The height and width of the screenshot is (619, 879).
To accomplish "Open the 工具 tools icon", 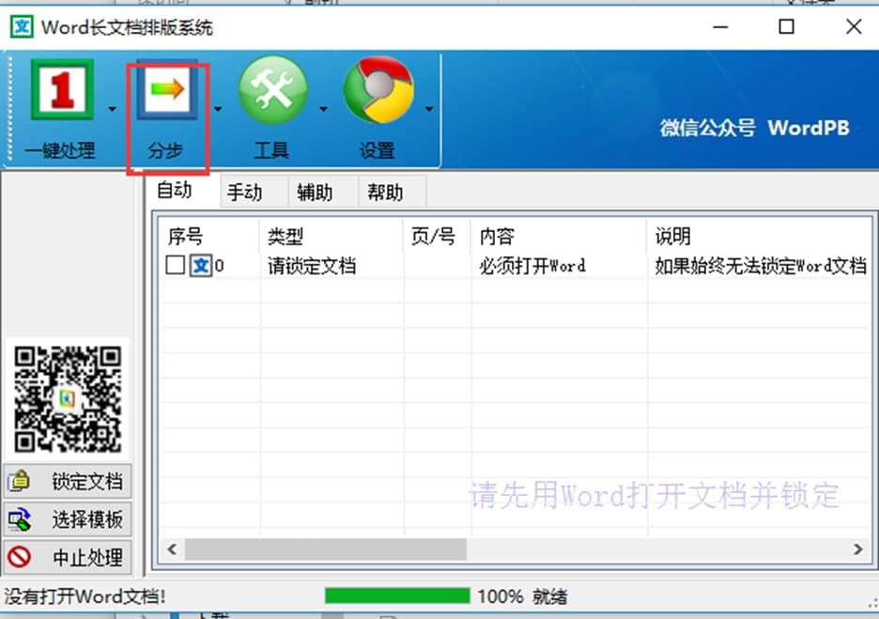I will [272, 90].
